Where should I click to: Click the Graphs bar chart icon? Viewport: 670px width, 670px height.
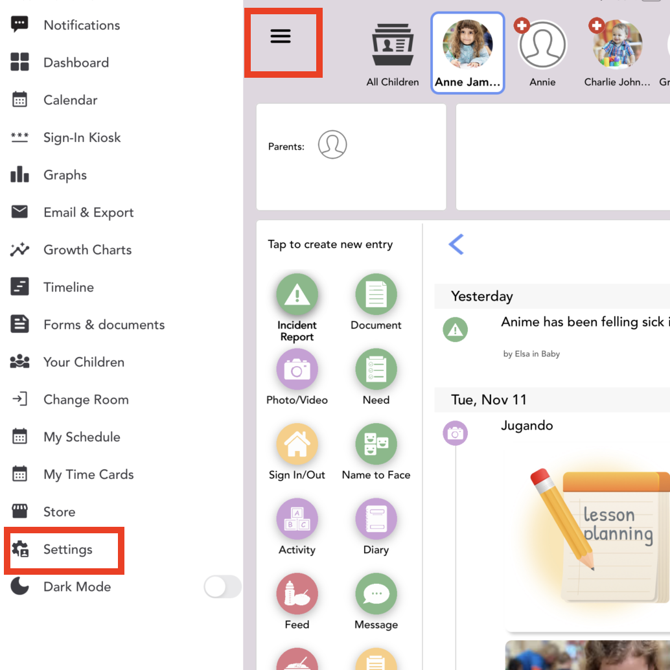point(19,174)
